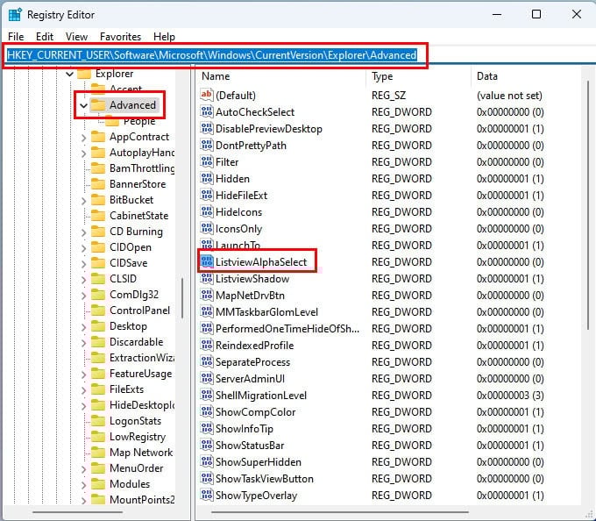
Task: Click the HideFileExt DWORD icon
Action: 207,195
